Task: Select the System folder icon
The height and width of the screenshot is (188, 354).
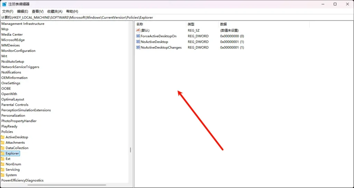Action: (2, 175)
